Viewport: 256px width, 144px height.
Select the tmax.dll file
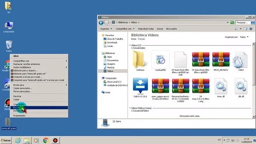pyautogui.click(x=221, y=88)
